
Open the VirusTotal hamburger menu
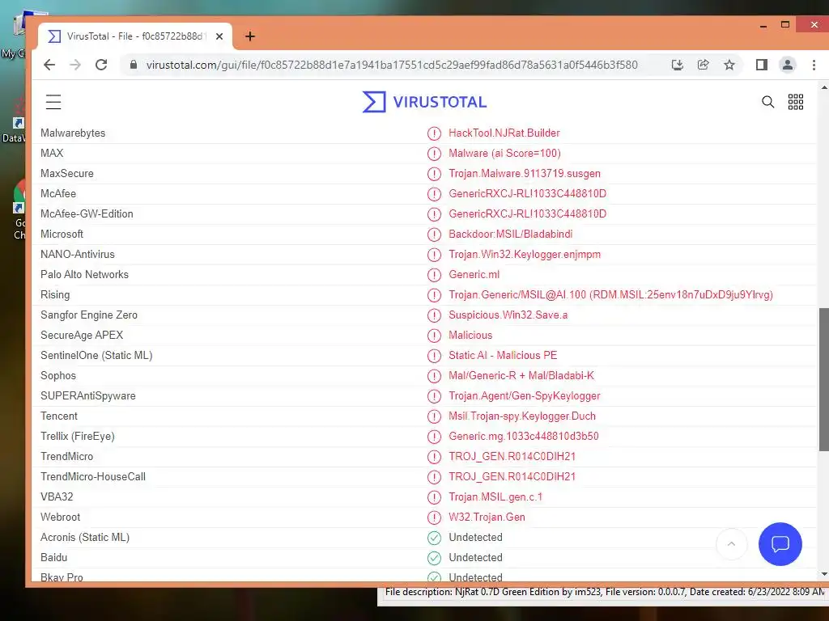pos(53,101)
